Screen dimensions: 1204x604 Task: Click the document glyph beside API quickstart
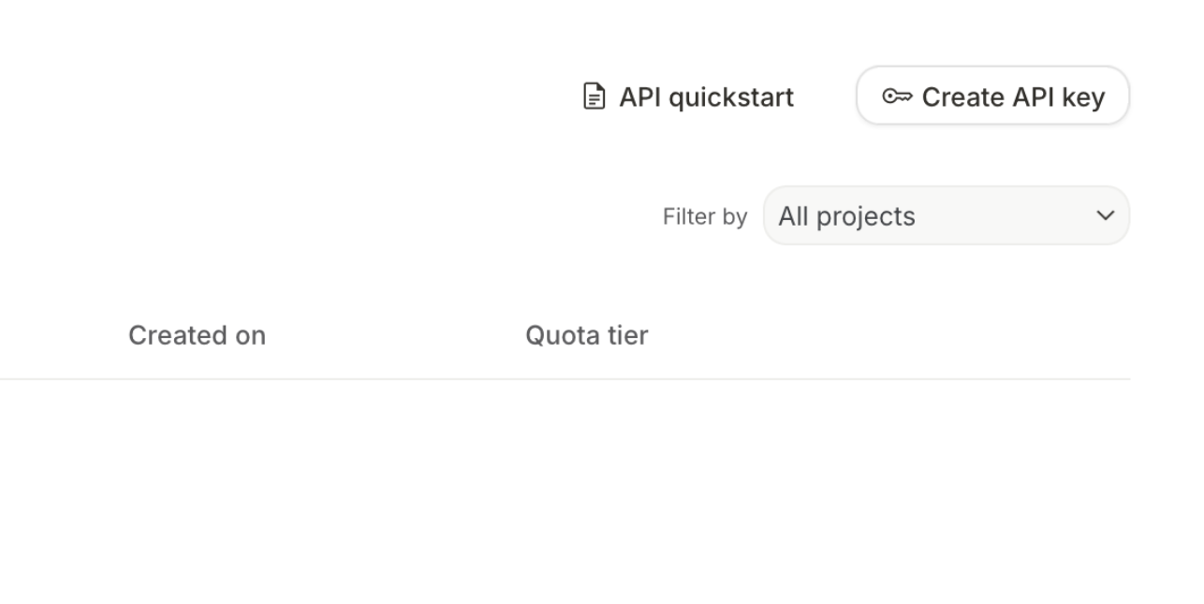pos(595,96)
